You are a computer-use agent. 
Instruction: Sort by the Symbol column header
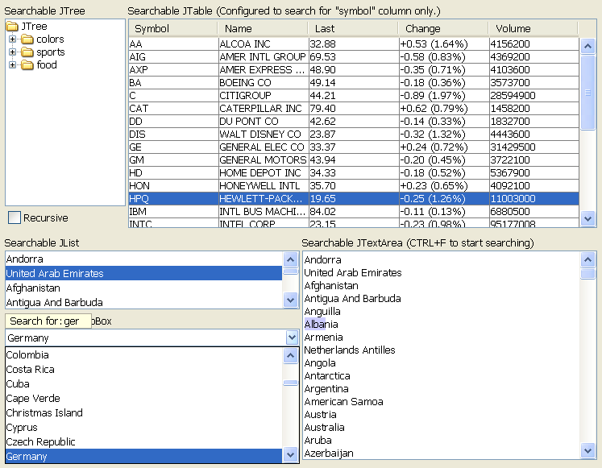point(173,28)
